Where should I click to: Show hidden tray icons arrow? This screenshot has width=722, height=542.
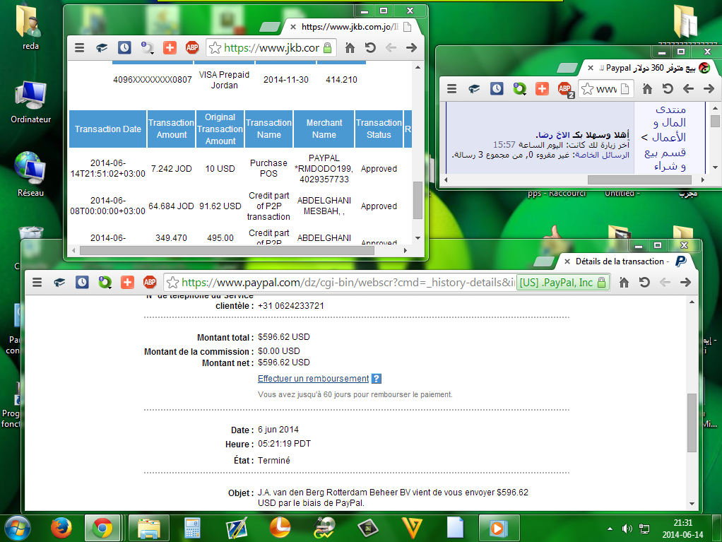pos(610,529)
